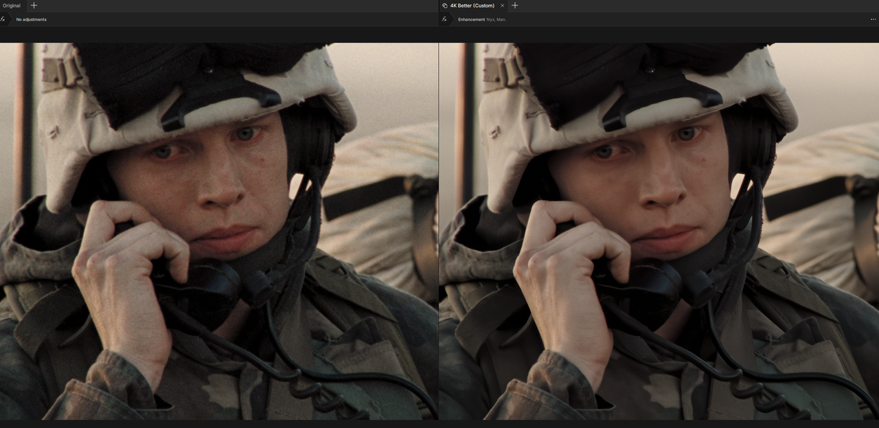
Task: Add a new tab next to Original
Action: [x=34, y=5]
